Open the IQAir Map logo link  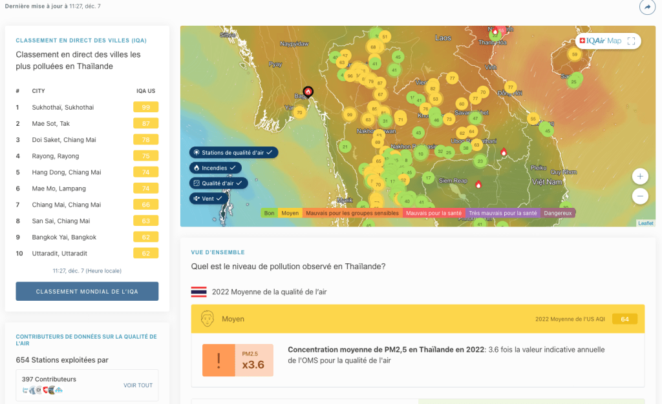(x=600, y=41)
